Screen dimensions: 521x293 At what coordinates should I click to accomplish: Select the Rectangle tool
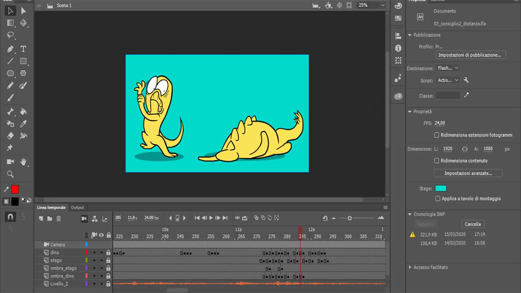pos(23,61)
